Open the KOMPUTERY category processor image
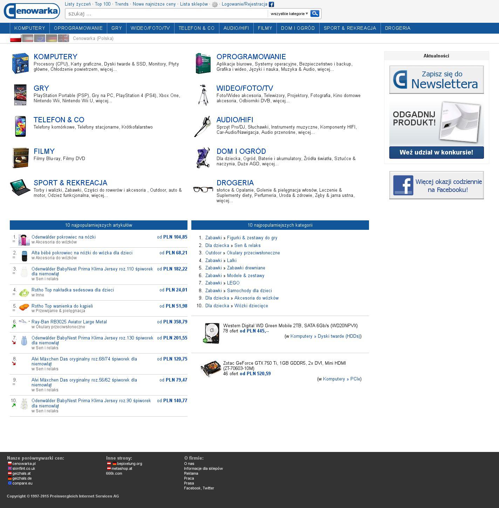 pyautogui.click(x=20, y=63)
